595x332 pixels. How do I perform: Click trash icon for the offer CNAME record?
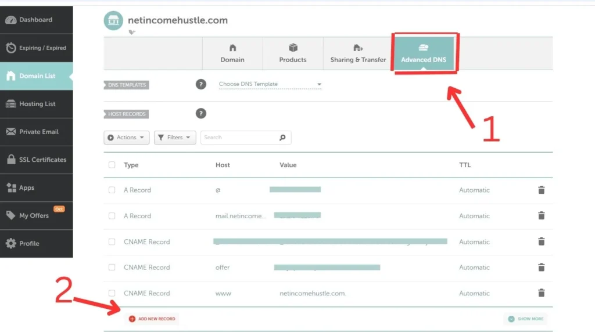541,268
